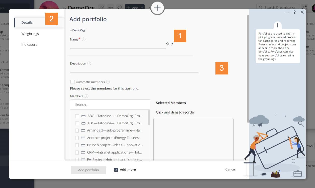Click the round plus button at top
315x188 pixels.
point(157,8)
